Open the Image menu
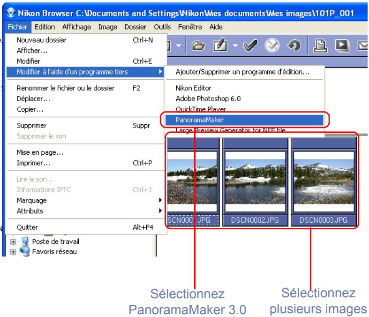The image size is (369, 317). click(108, 27)
